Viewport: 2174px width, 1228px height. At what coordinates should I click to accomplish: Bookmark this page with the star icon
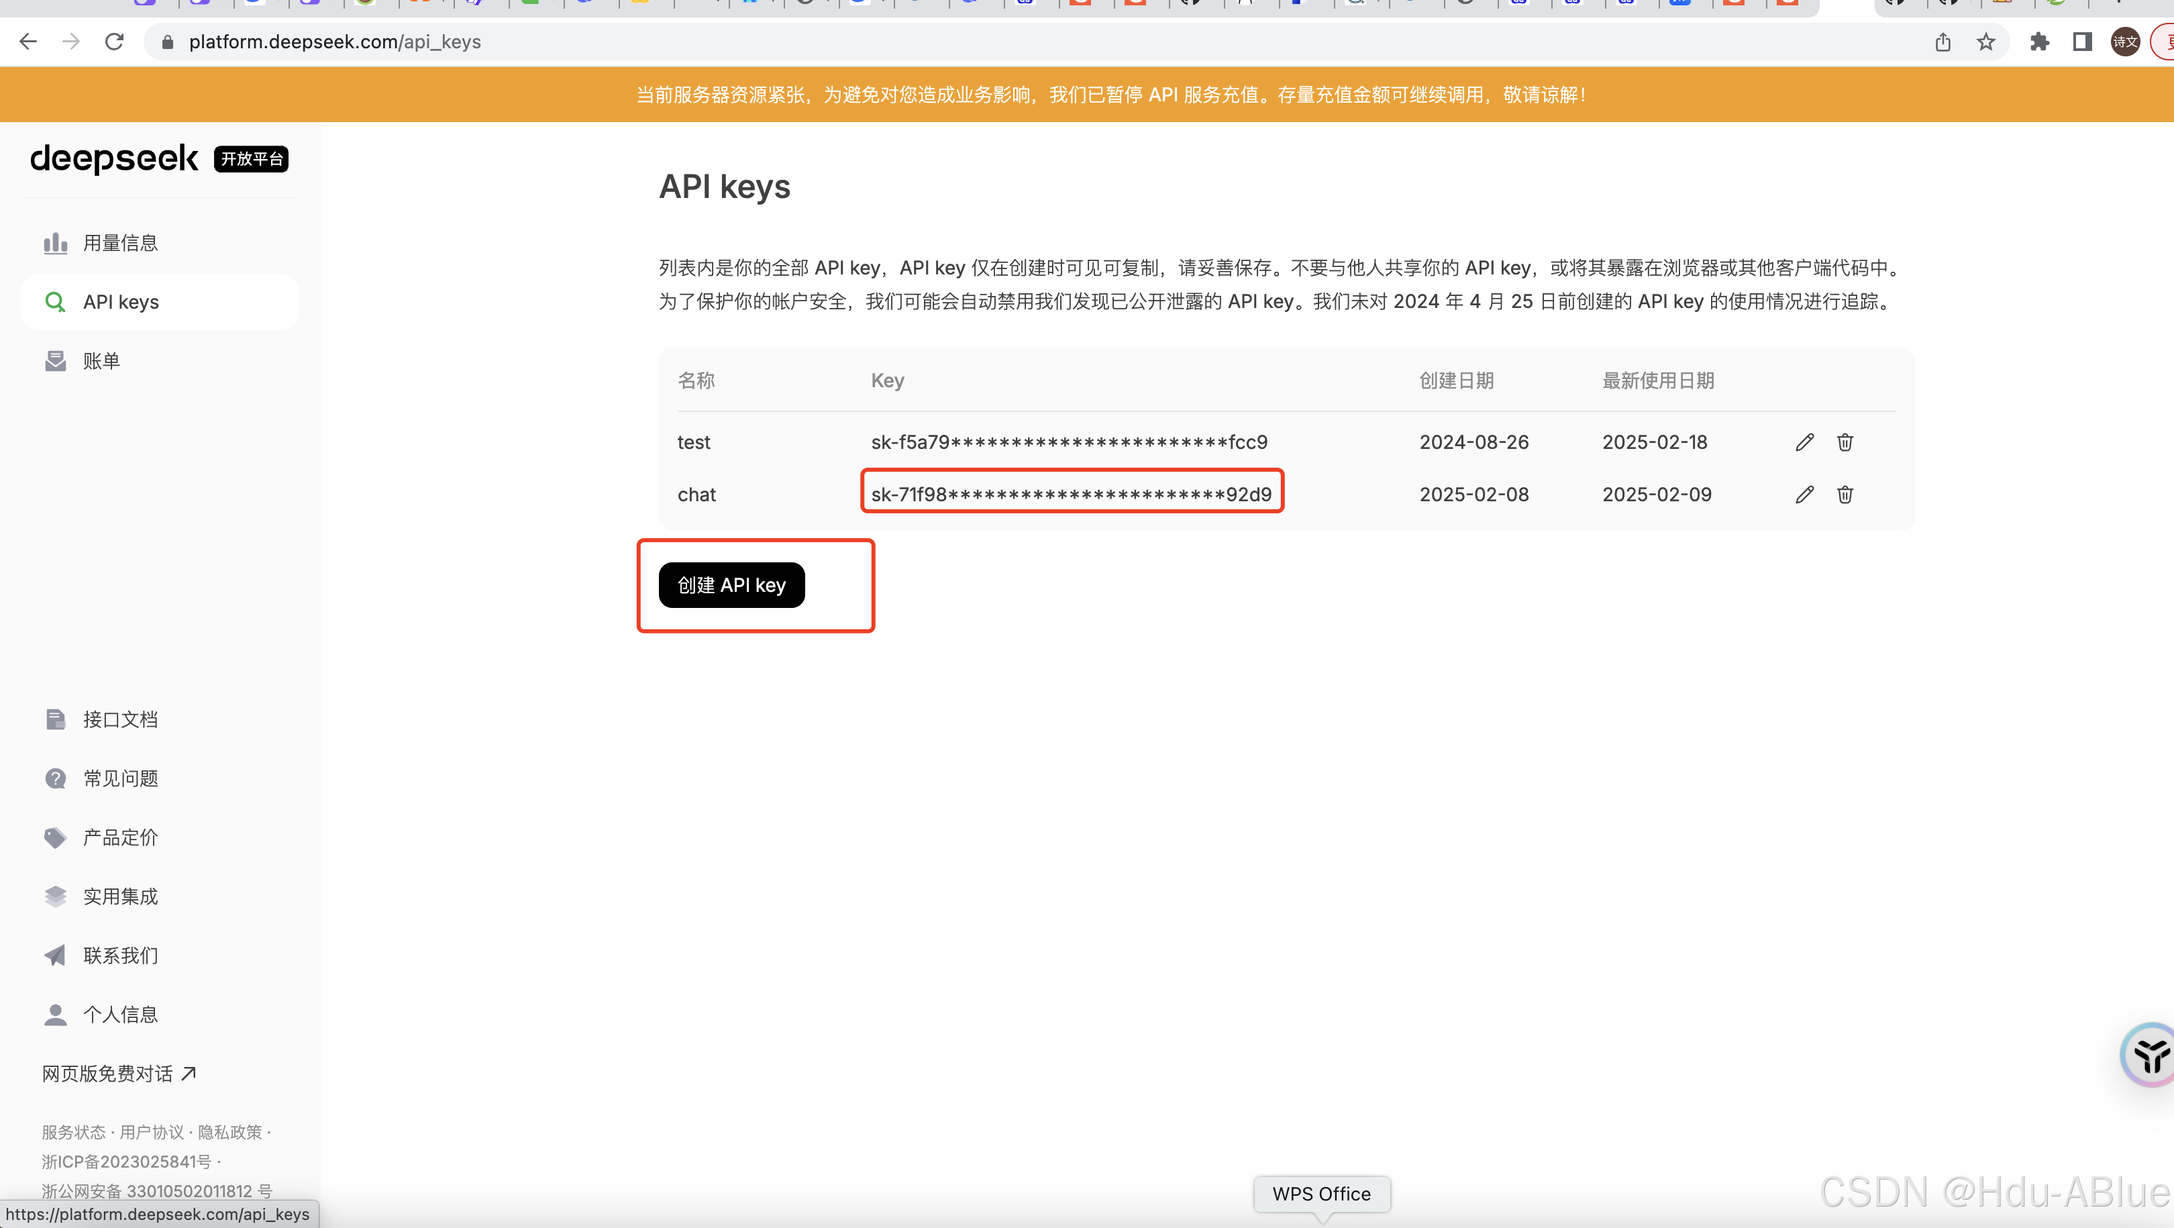(x=1986, y=42)
